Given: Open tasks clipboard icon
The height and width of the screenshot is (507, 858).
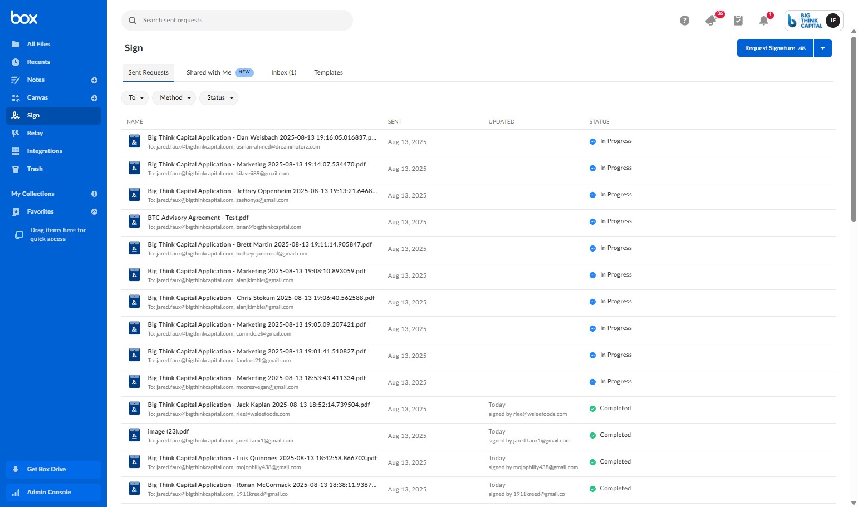Looking at the screenshot, I should pyautogui.click(x=738, y=21).
